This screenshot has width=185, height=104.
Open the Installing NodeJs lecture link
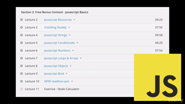point(55,27)
